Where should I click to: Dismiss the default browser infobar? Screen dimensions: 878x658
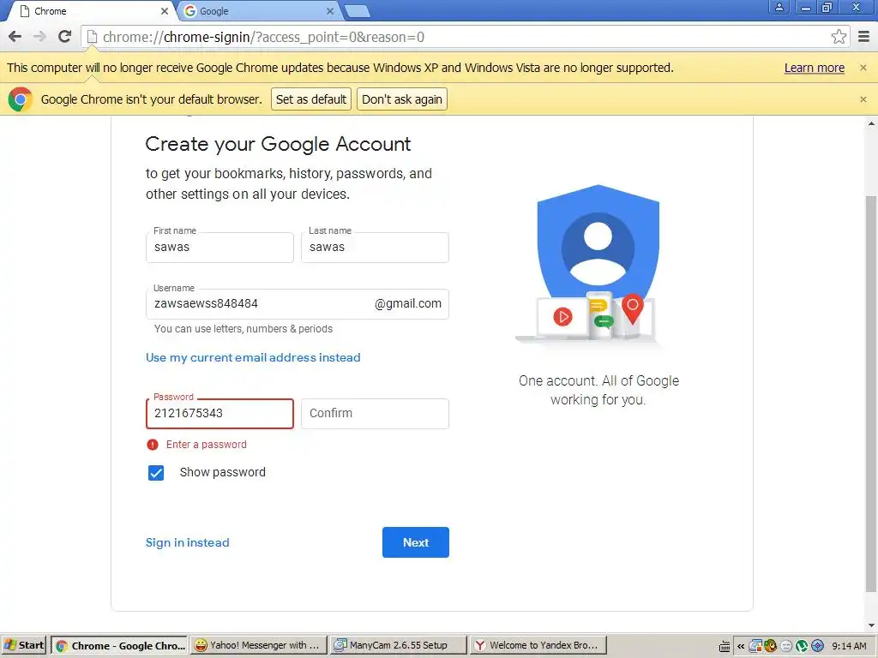863,99
